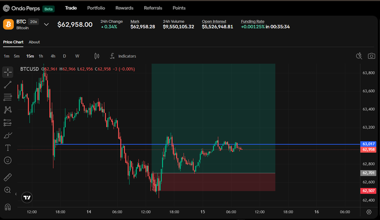Click the 20x leverage badge
This screenshot has height=220, width=380.
[x=34, y=22]
